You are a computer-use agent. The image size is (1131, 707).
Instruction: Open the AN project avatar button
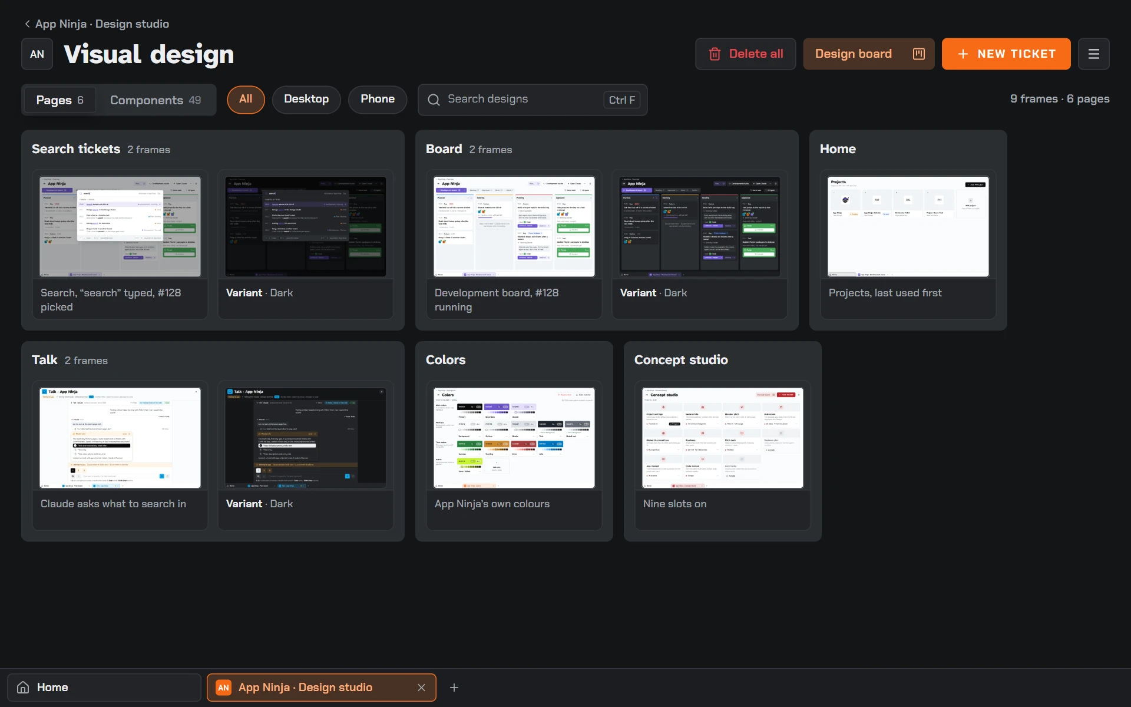point(37,54)
